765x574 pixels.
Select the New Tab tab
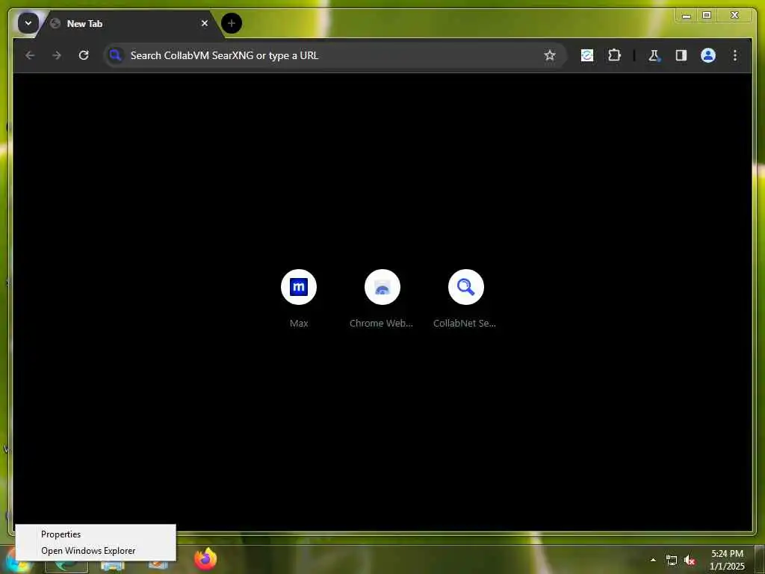[x=131, y=23]
